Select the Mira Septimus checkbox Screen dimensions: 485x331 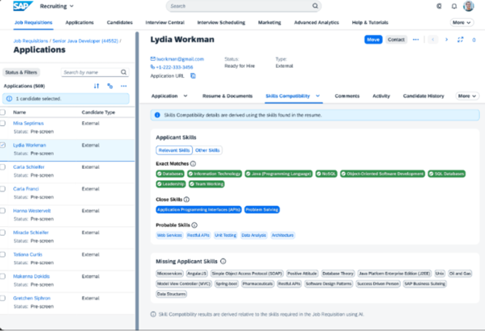click(3, 123)
